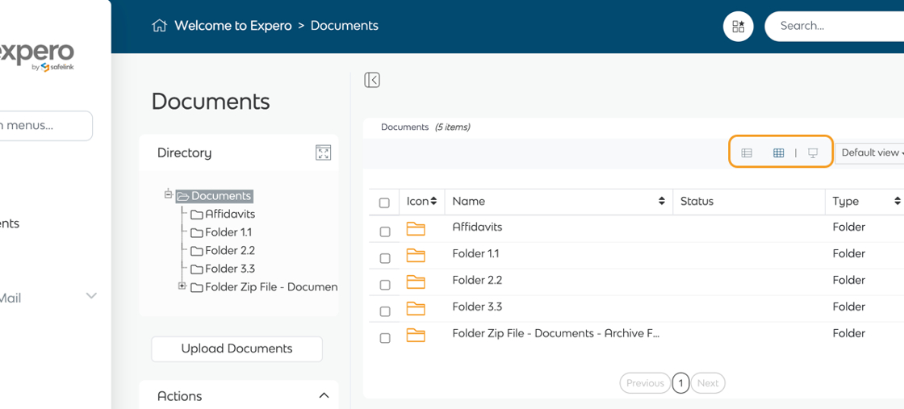This screenshot has width=904, height=409.
Task: Click the home icon in breadcrumb
Action: pos(159,26)
